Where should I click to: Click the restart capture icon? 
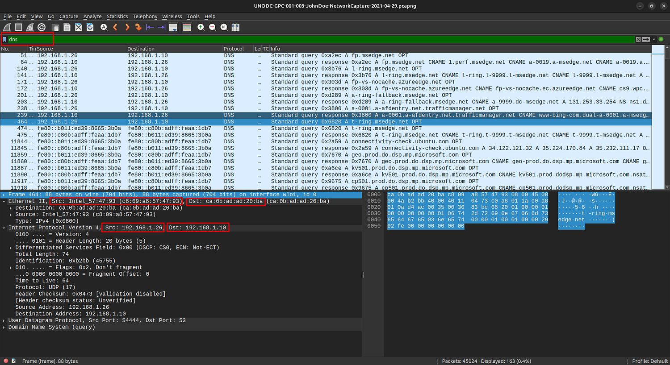click(30, 27)
